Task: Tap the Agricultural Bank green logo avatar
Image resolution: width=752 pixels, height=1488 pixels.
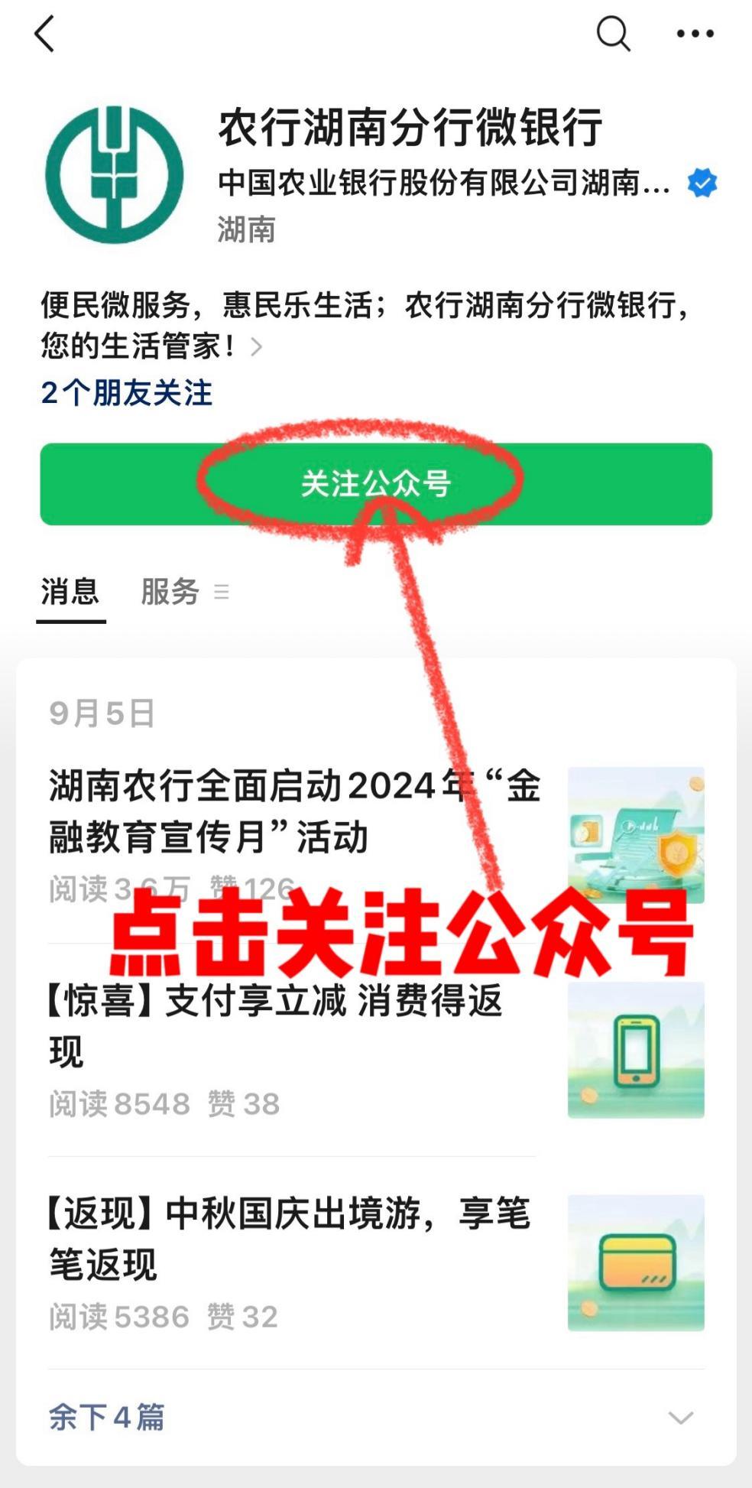Action: pos(115,174)
